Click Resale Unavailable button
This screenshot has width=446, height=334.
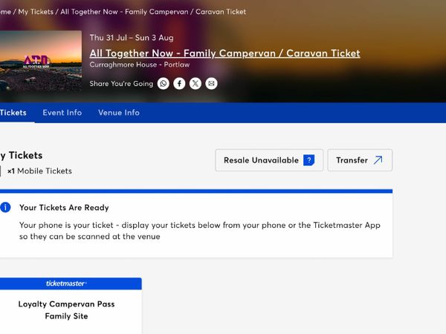coord(269,160)
